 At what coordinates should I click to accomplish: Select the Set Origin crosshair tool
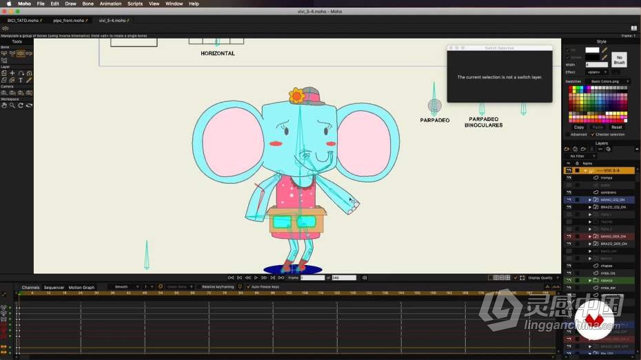pos(12,73)
